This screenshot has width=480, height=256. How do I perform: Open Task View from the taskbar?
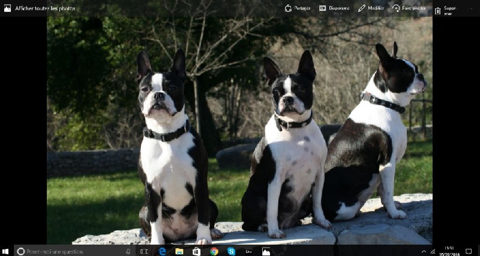[144, 251]
